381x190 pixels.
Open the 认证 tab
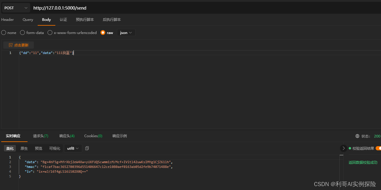[x=63, y=20]
